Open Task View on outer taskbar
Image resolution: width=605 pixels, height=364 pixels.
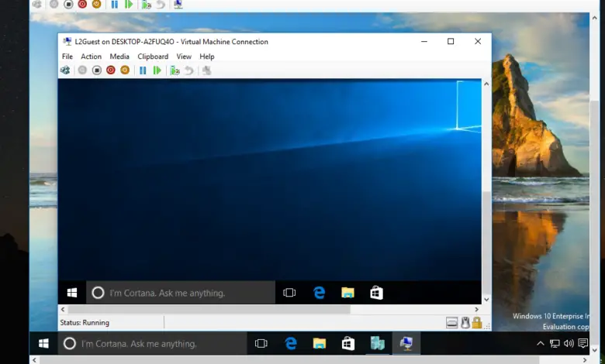pos(261,343)
